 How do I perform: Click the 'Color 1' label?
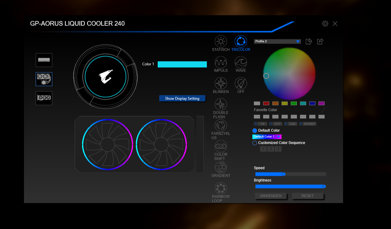[x=148, y=64]
